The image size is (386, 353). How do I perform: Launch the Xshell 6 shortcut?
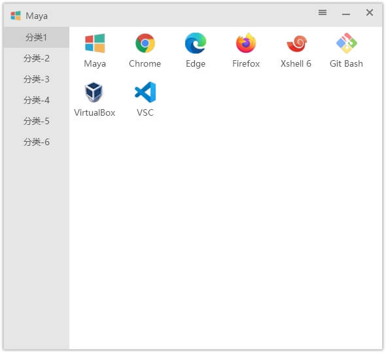296,50
